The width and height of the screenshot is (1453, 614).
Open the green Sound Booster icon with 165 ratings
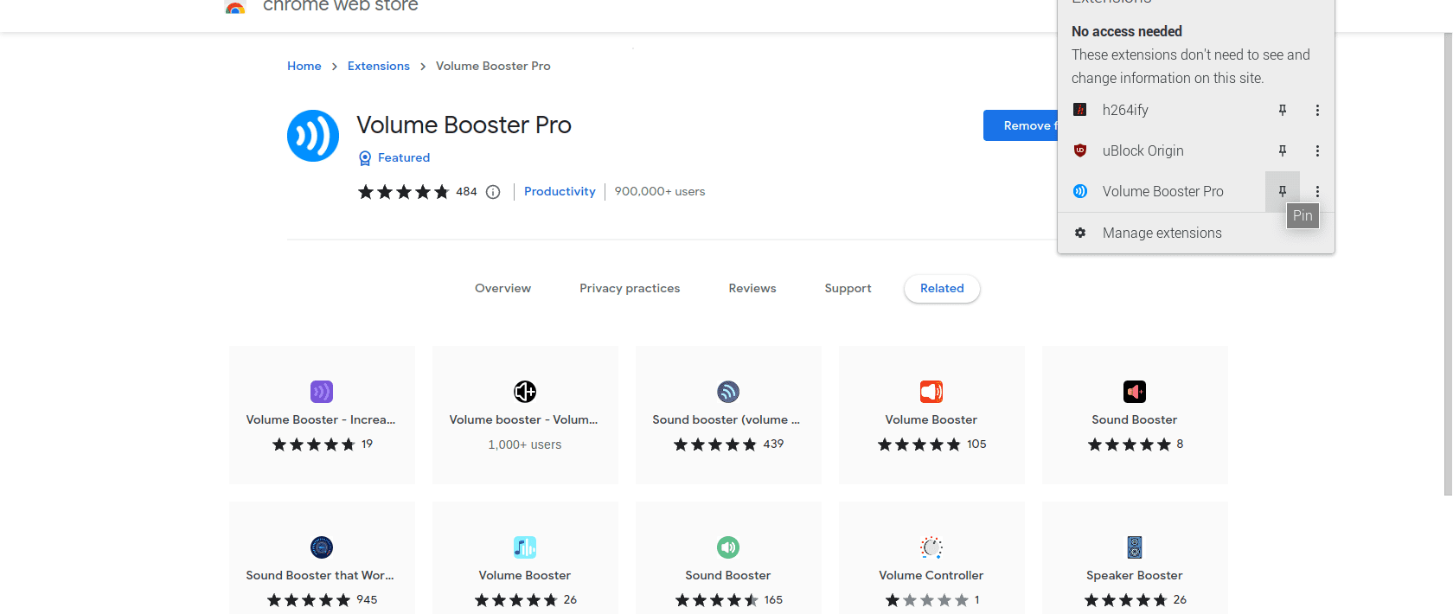[728, 547]
